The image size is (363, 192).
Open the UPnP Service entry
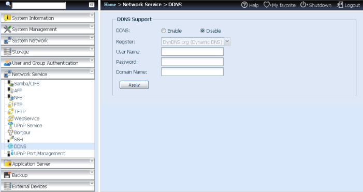point(28,125)
